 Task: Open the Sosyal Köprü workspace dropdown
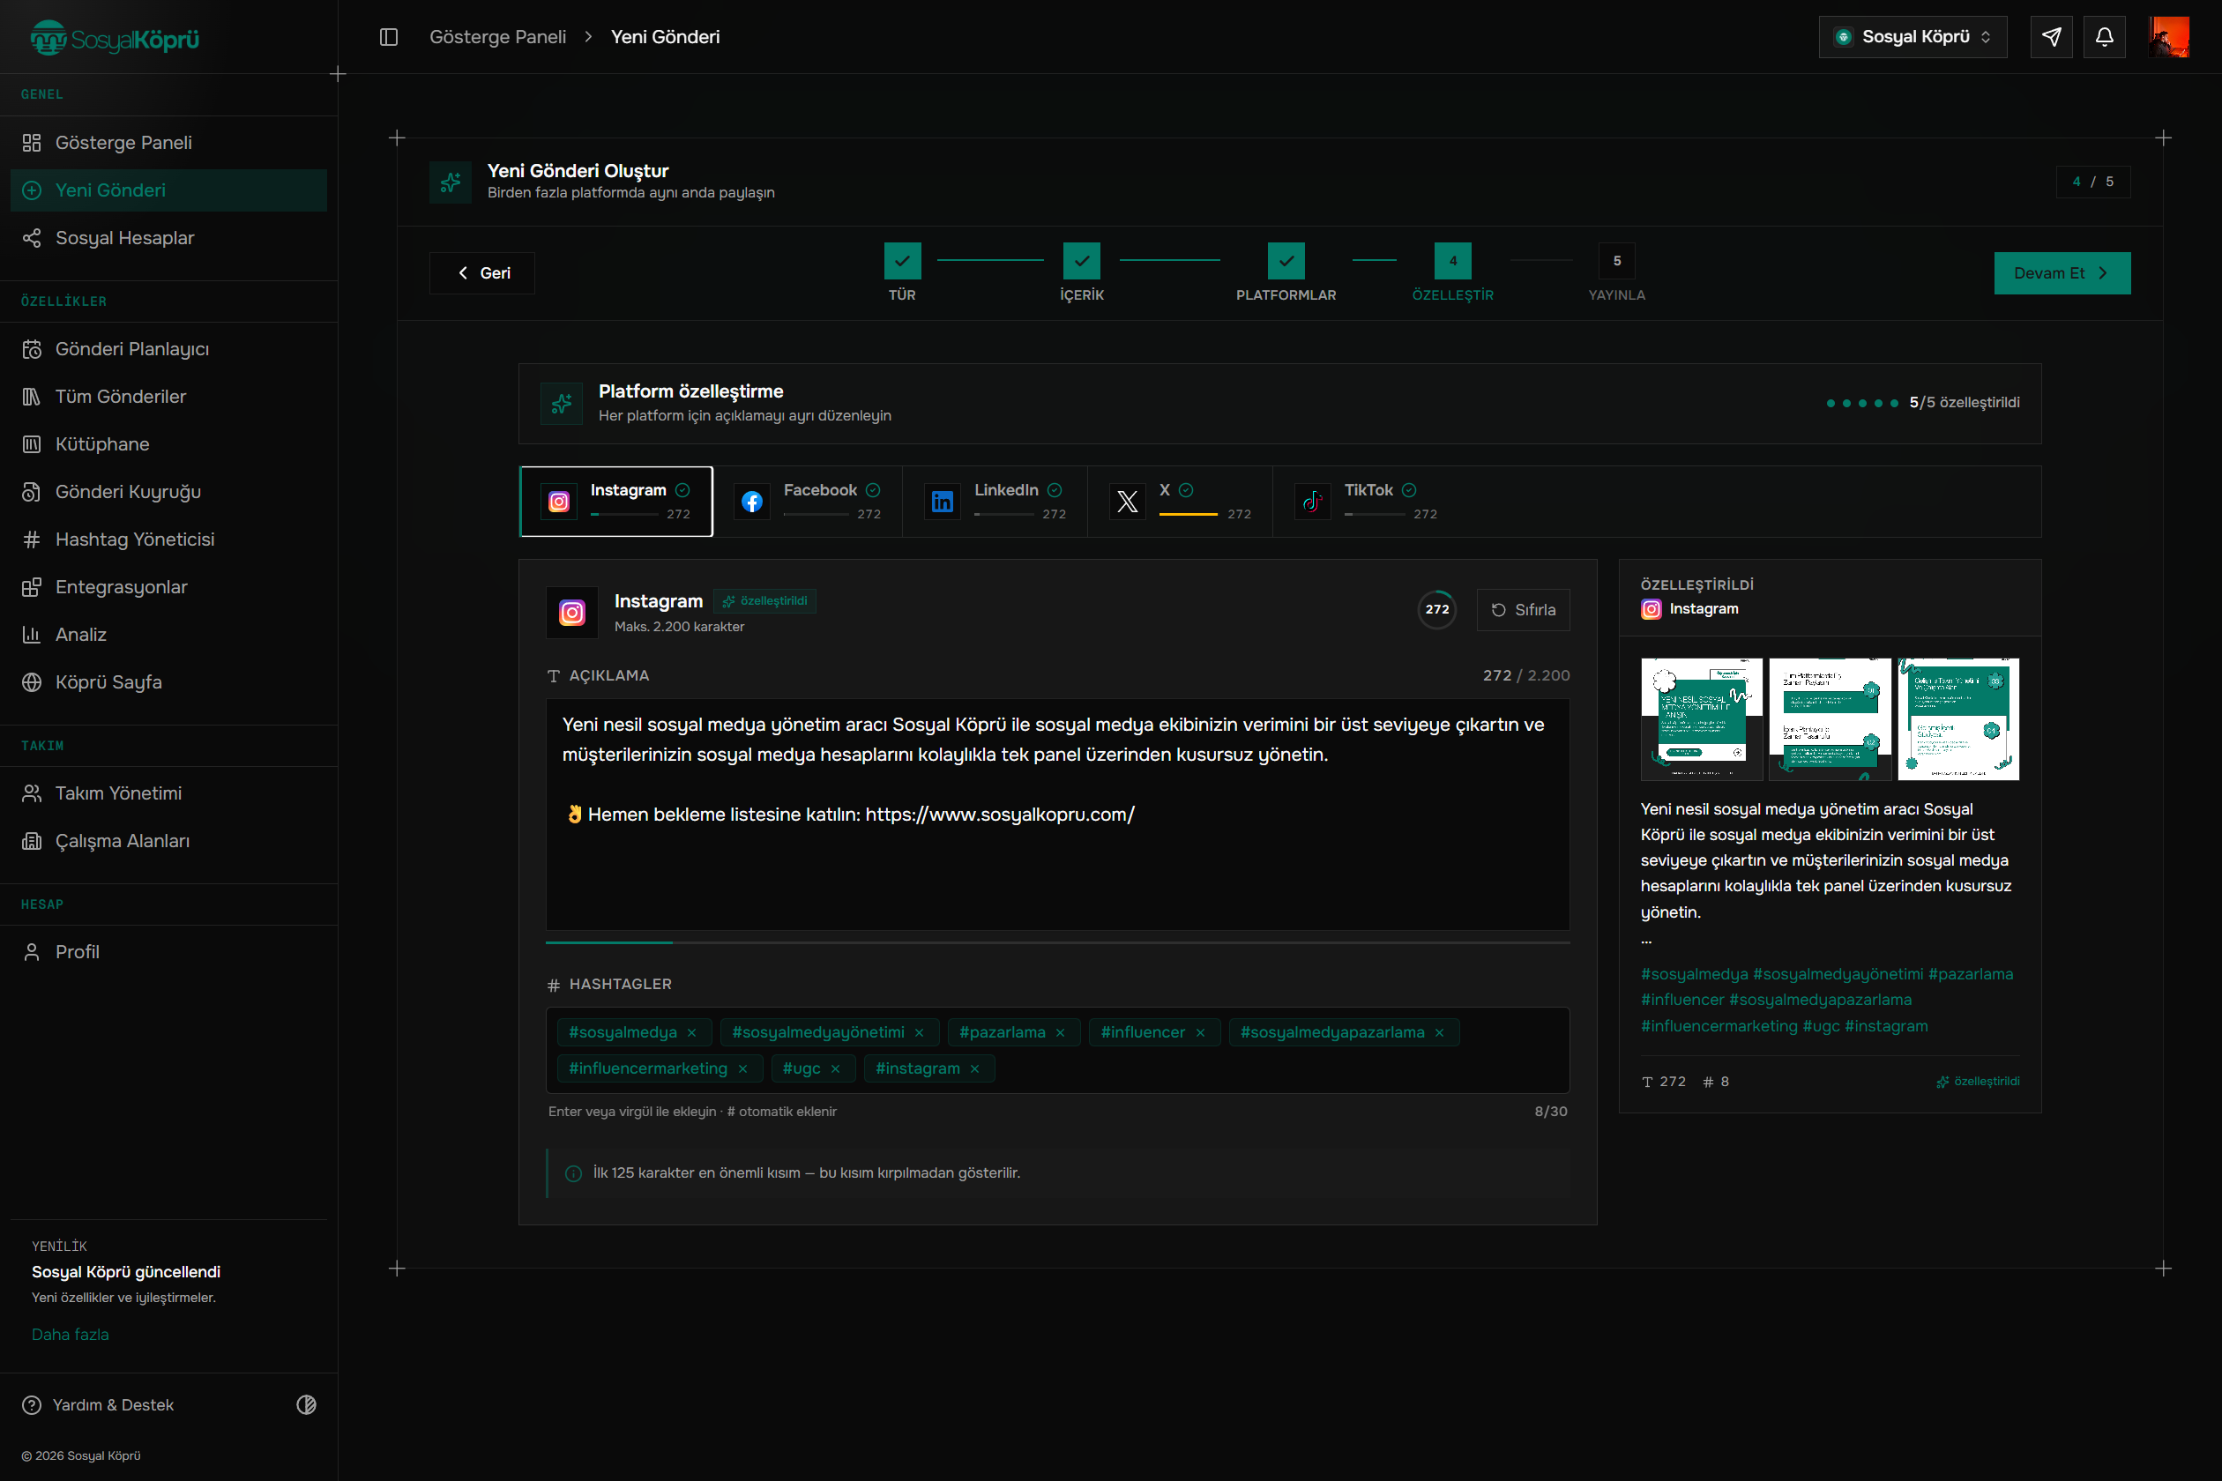click(1913, 37)
